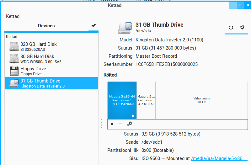The image size is (251, 165).
Task: Click the panel divider handle
Action: (101, 123)
